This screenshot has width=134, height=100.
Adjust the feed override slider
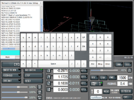pyautogui.click(x=15, y=87)
